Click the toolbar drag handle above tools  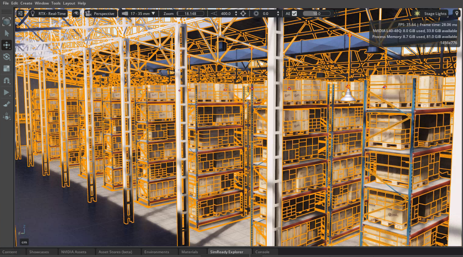pos(6,12)
